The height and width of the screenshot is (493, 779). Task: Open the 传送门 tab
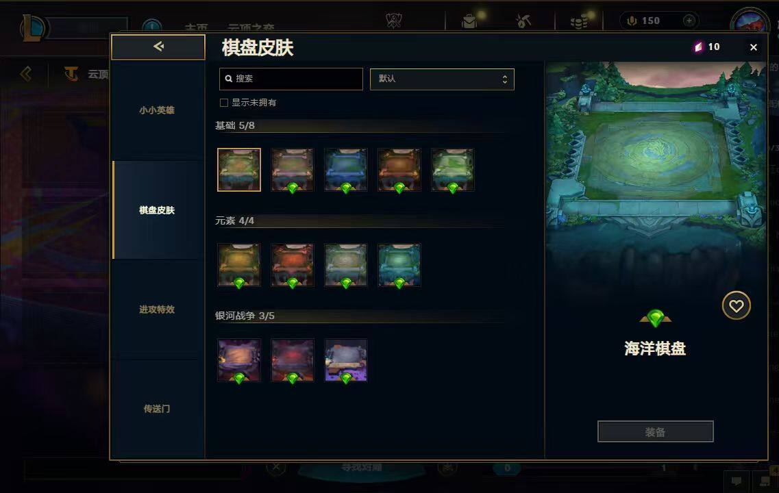157,409
